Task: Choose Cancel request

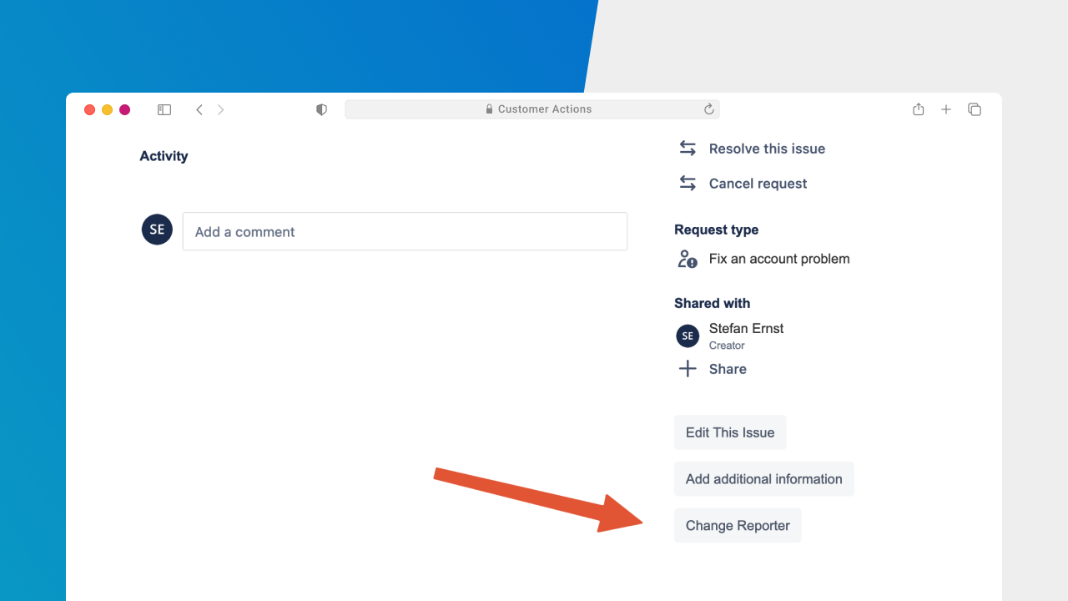Action: point(758,184)
